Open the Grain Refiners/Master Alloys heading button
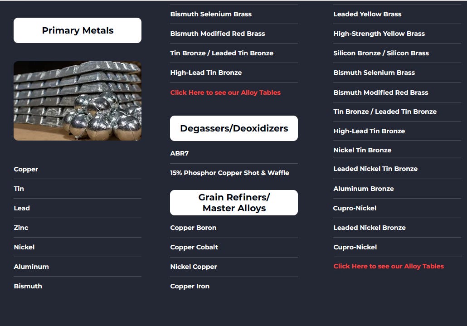Screen dimensions: 467x326 [x=234, y=203]
